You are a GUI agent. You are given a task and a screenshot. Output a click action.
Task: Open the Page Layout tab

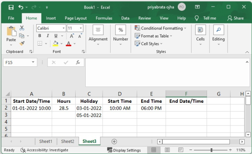pos(76,18)
